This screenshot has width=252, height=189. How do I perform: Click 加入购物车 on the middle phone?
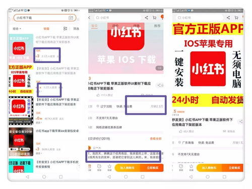click(x=127, y=168)
